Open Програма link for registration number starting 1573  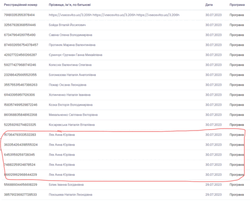[x=237, y=135]
